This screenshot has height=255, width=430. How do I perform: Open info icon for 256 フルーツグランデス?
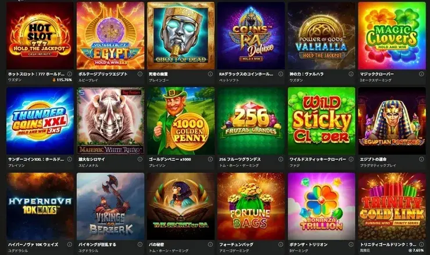tap(281, 159)
